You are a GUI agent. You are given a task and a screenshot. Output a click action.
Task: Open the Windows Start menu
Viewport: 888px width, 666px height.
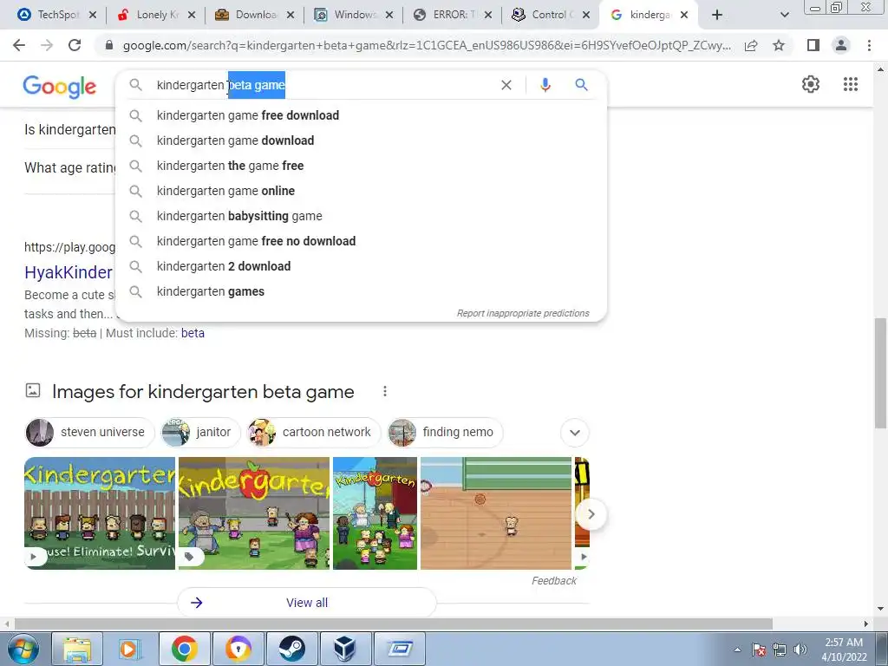pyautogui.click(x=23, y=649)
